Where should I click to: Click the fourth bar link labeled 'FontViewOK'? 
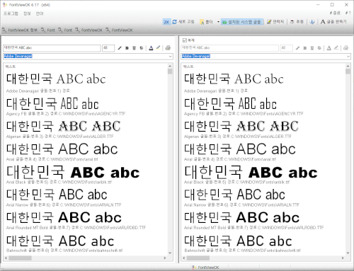click(89, 30)
